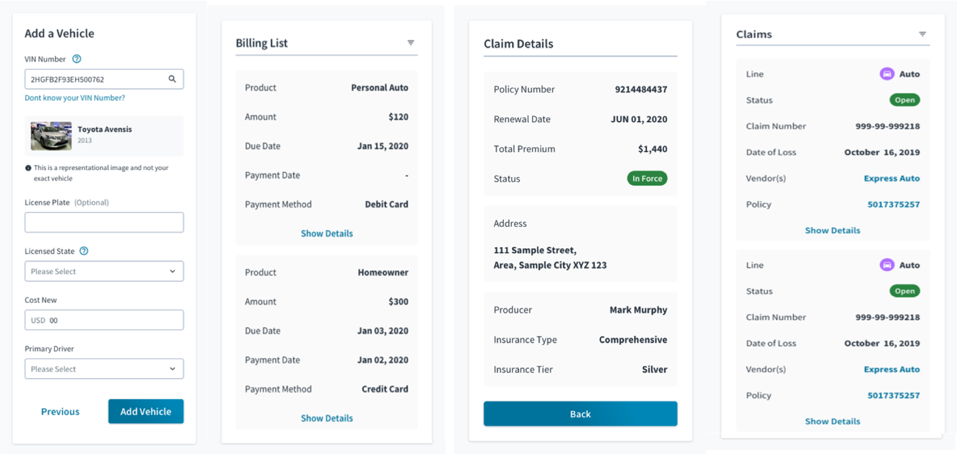Open the Primary Driver dropdown
Viewport: 957px width, 454px height.
pos(104,369)
